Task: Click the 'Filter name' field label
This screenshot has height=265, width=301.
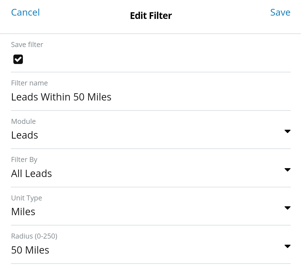Action: tap(29, 83)
